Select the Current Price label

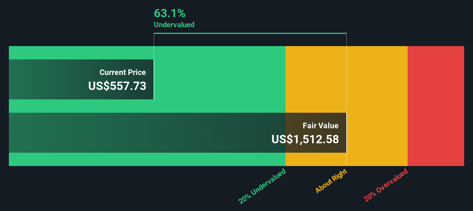point(123,72)
